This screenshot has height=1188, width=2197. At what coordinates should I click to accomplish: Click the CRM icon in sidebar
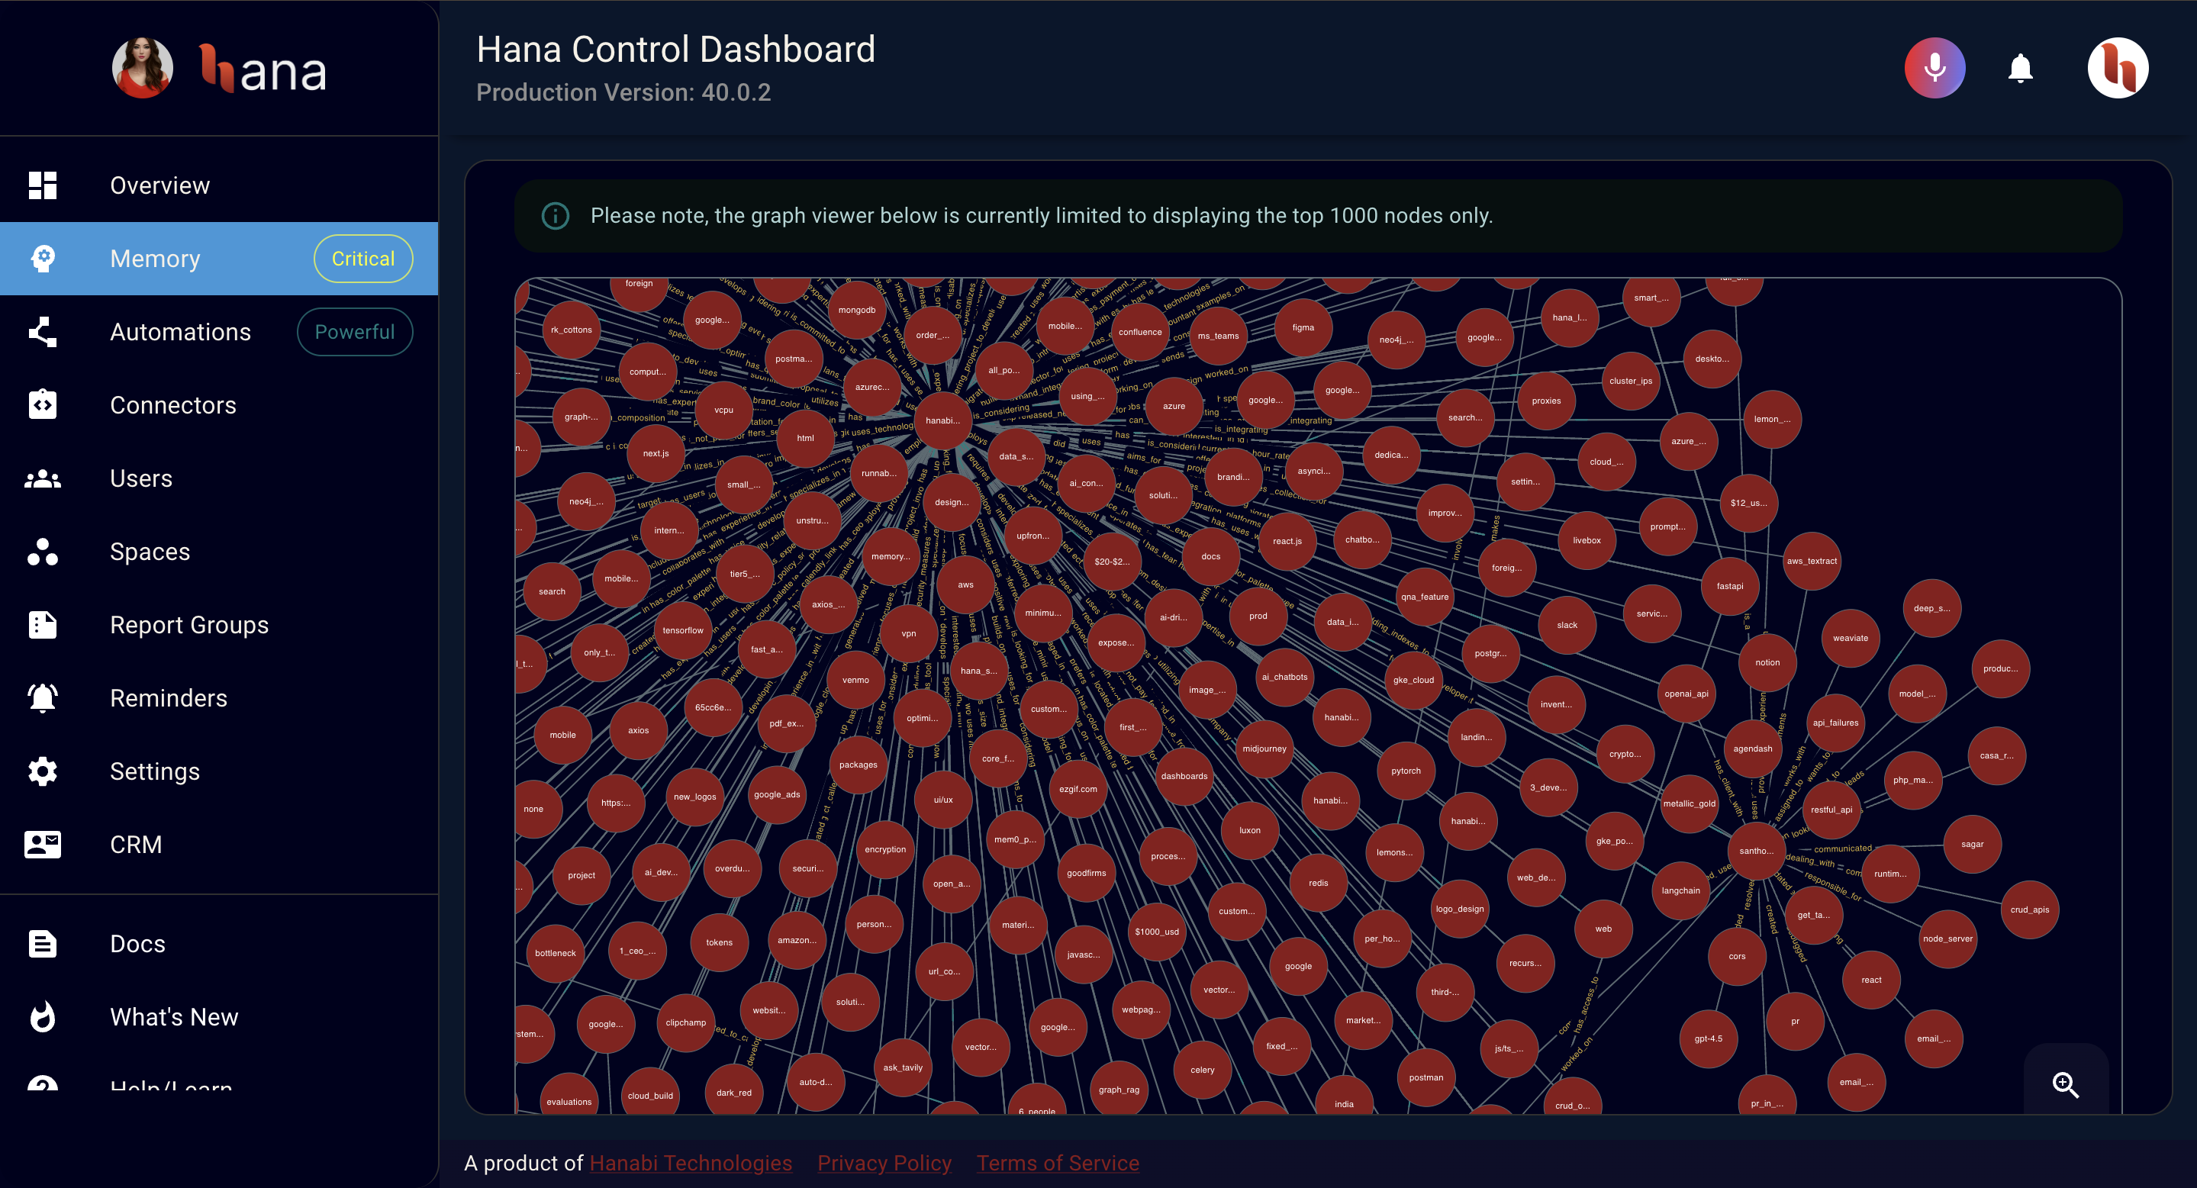click(x=43, y=842)
